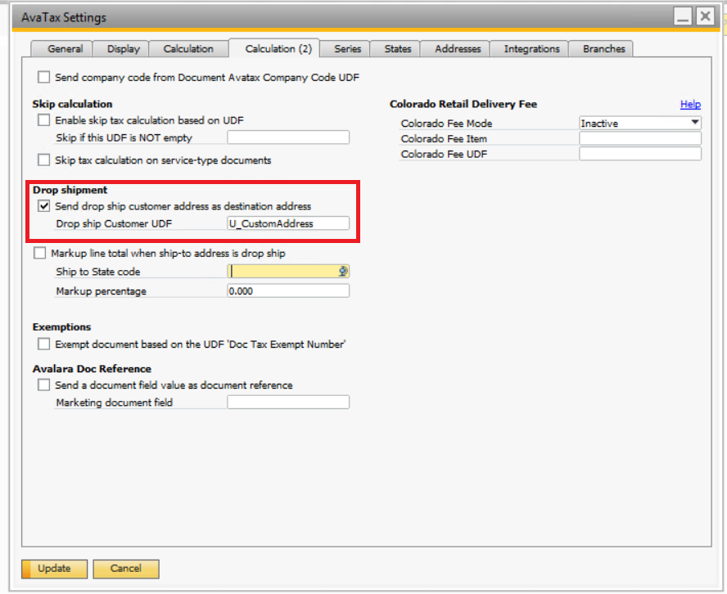Click the Avalara Doc Reference heading
727x594 pixels.
(92, 369)
